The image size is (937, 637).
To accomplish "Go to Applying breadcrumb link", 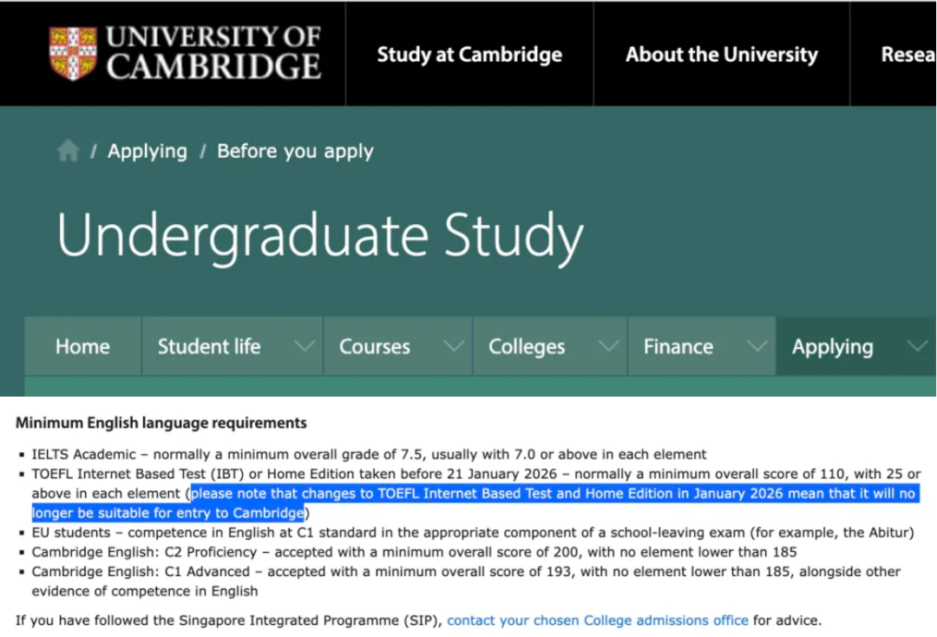I will (x=147, y=151).
